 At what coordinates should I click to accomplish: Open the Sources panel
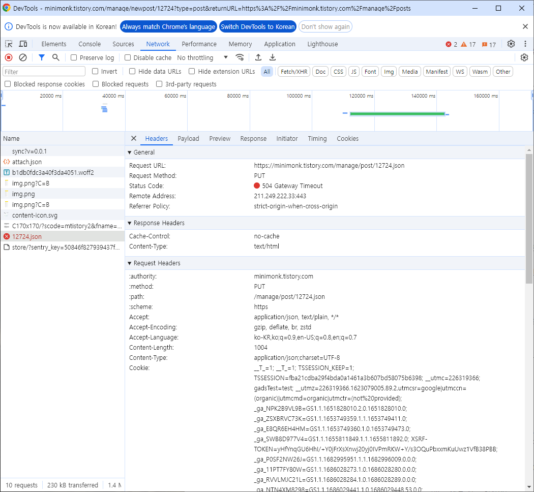[123, 44]
